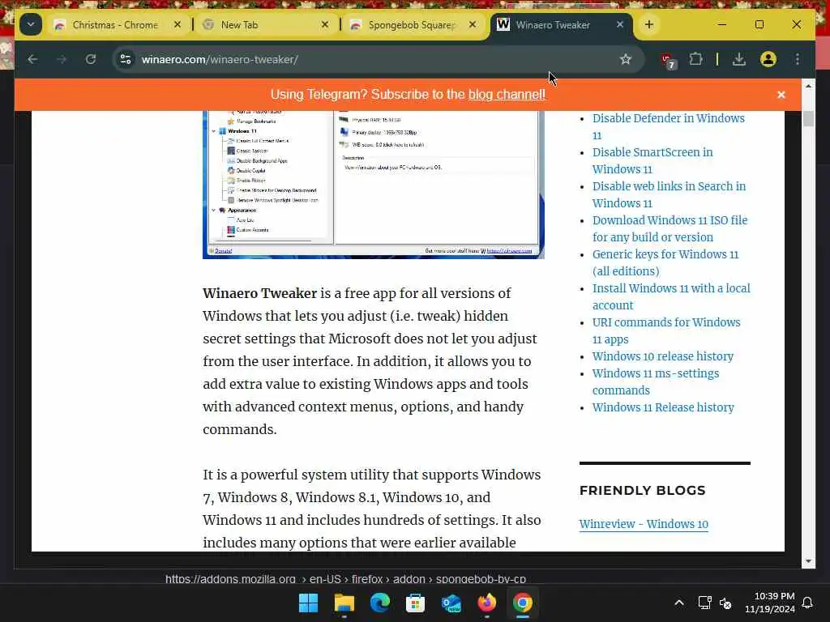Open Windows 11 ms-settings commands link
Screen dimensions: 830x622
[x=656, y=381]
